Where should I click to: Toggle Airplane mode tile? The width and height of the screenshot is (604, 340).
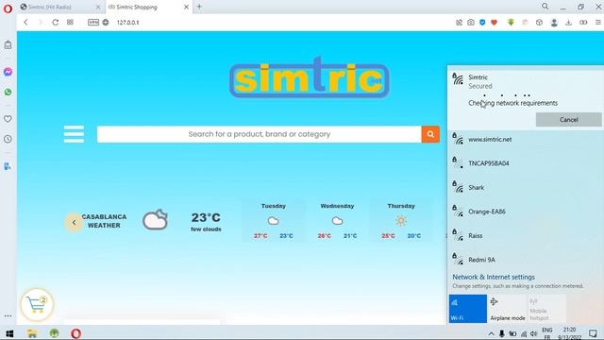508,309
